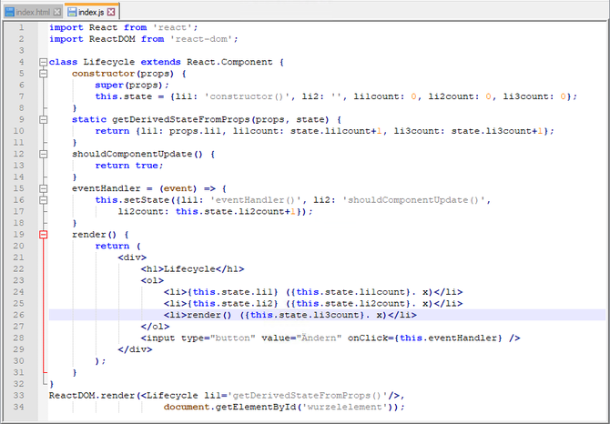
Task: Click 'constructor()' string on line 7
Action: pos(247,96)
